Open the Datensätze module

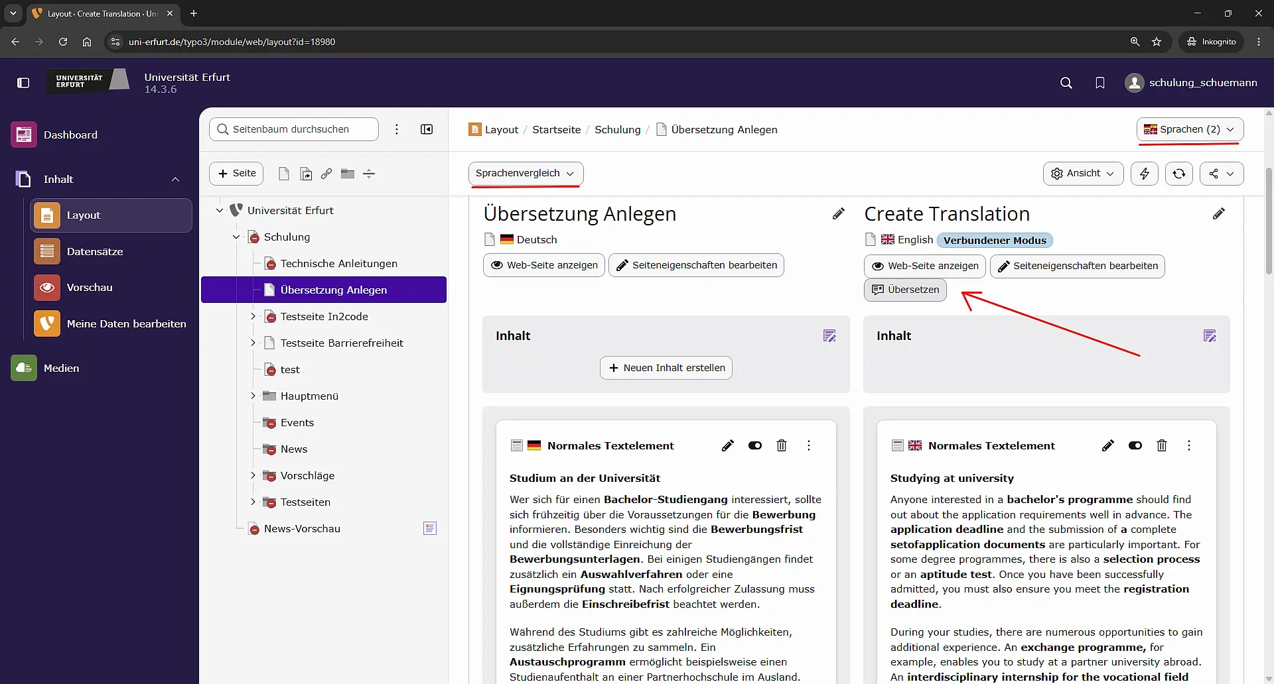tap(111, 251)
